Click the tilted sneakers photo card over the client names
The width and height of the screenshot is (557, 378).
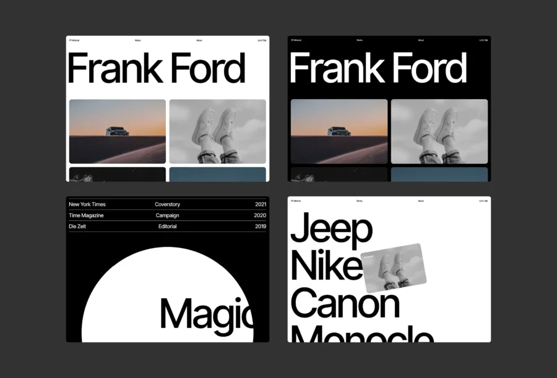tap(394, 267)
